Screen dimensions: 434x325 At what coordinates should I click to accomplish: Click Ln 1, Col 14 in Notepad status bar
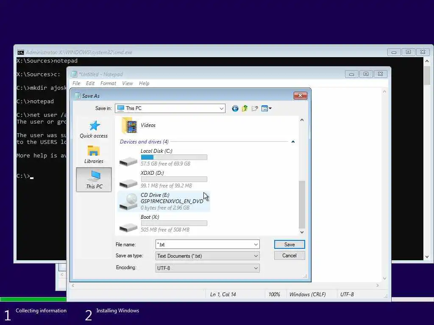pos(223,295)
